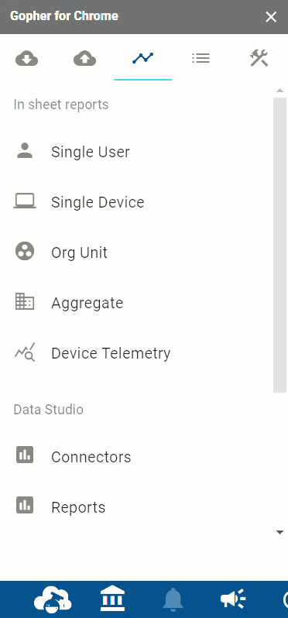288x618 pixels.
Task: Open Data Studio Connectors
Action: [x=91, y=457]
